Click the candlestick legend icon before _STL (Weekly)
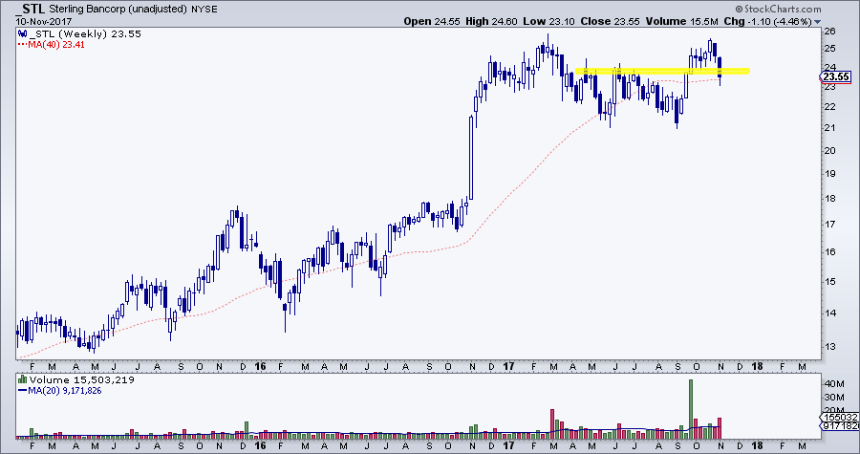 (x=23, y=34)
